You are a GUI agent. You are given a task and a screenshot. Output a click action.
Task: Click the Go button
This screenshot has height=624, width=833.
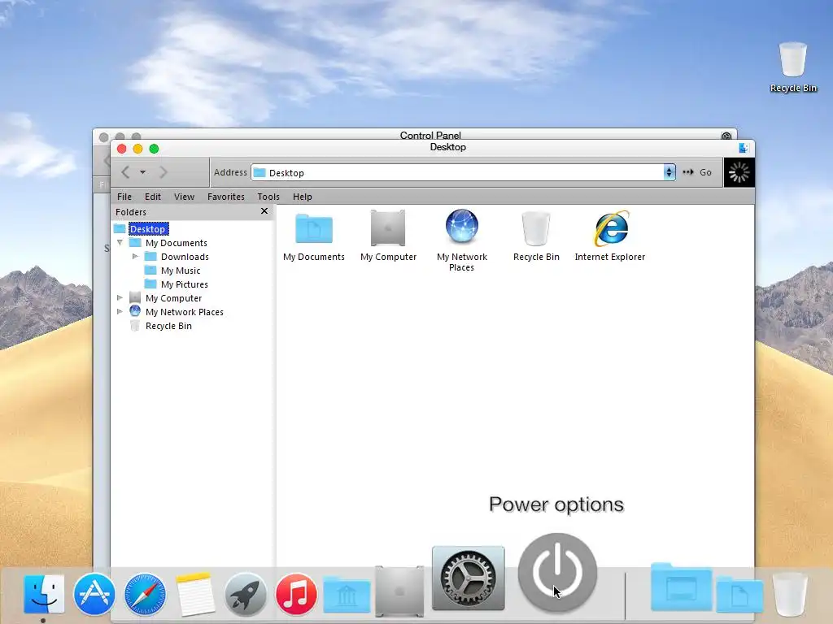pos(697,172)
